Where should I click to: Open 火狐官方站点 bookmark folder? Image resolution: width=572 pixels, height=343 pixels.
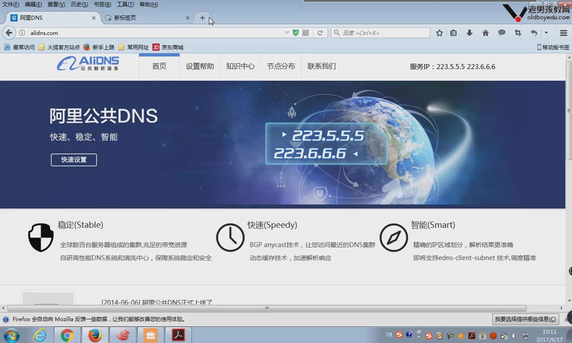tap(59, 47)
